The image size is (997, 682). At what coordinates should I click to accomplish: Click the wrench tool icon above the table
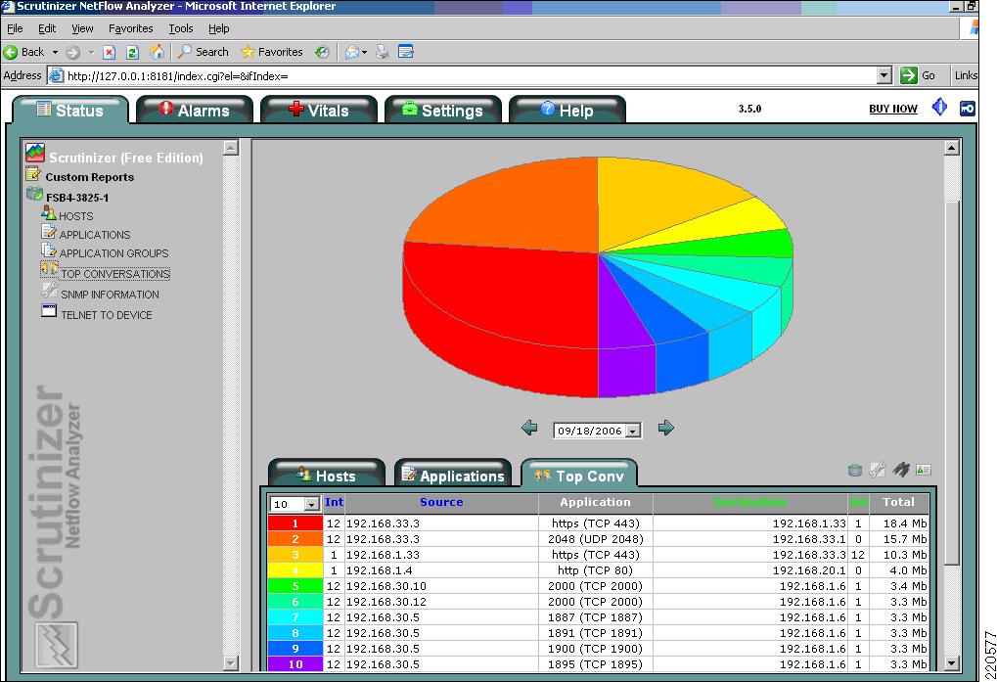point(878,470)
